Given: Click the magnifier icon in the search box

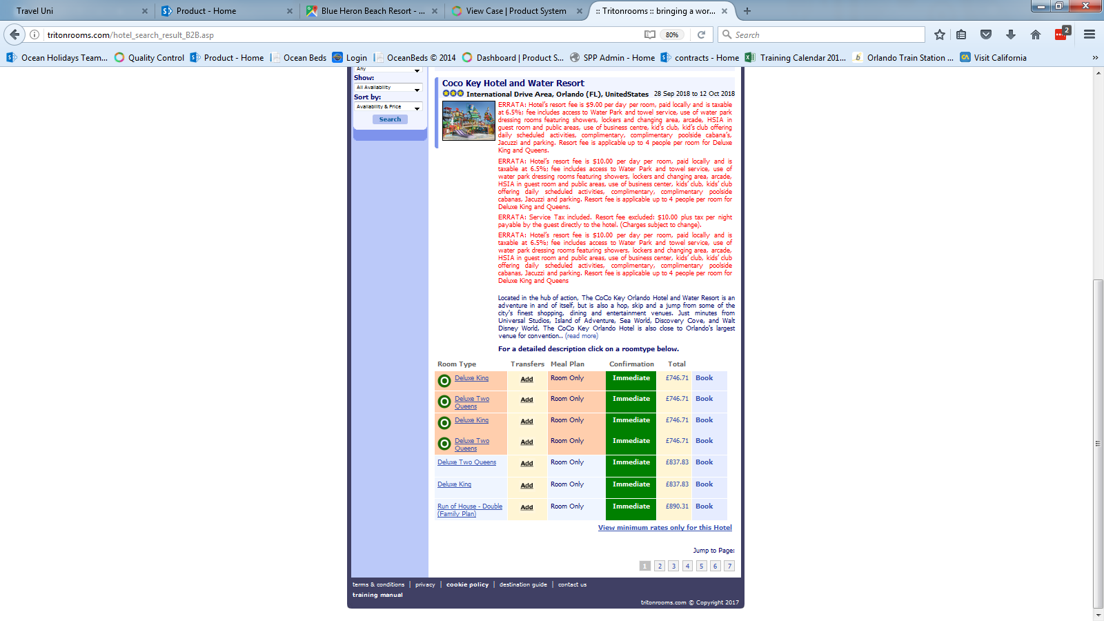Looking at the screenshot, I should click(x=727, y=34).
